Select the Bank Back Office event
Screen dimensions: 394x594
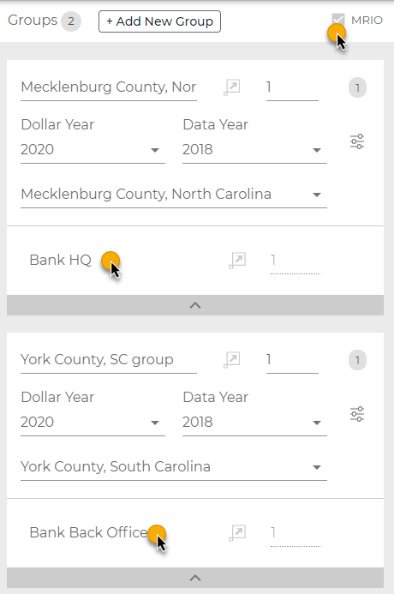[88, 532]
